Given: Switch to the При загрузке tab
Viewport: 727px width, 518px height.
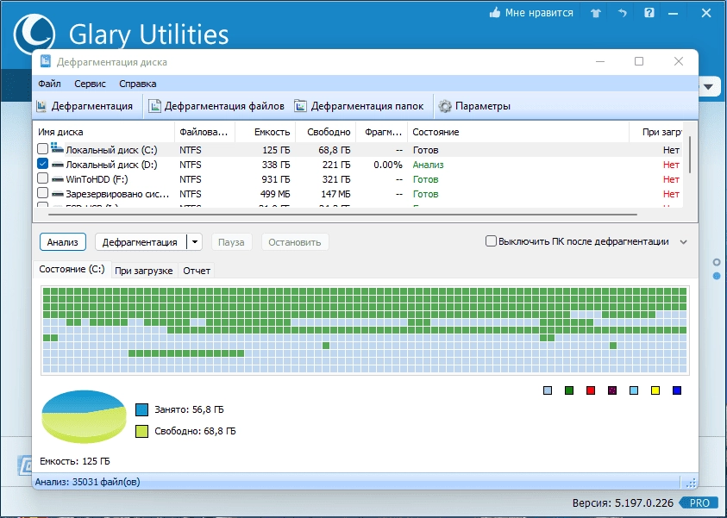Looking at the screenshot, I should [144, 271].
